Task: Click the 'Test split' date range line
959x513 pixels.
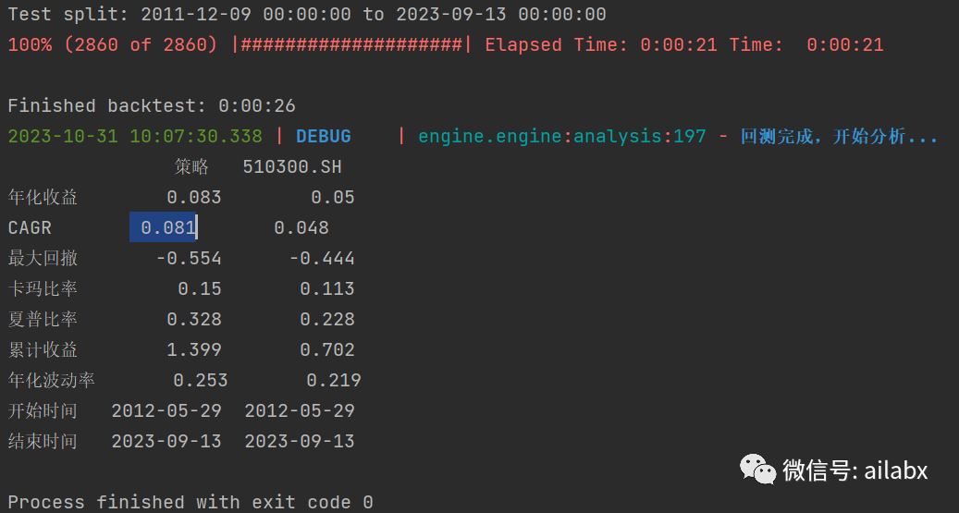Action: pyautogui.click(x=307, y=14)
